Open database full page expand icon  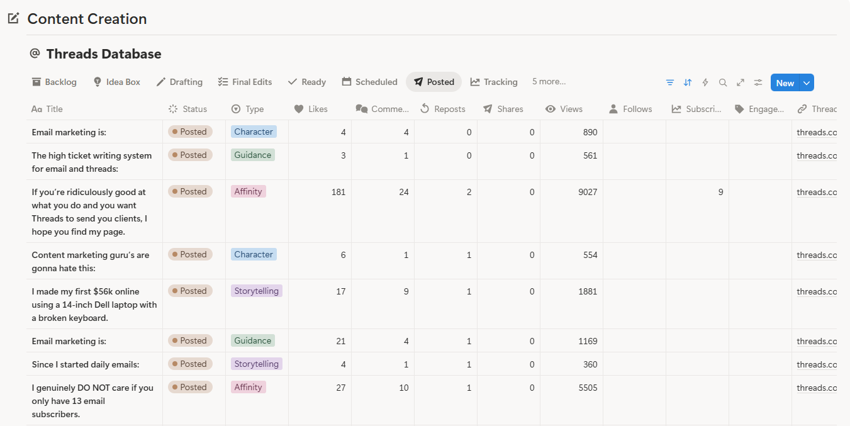741,82
